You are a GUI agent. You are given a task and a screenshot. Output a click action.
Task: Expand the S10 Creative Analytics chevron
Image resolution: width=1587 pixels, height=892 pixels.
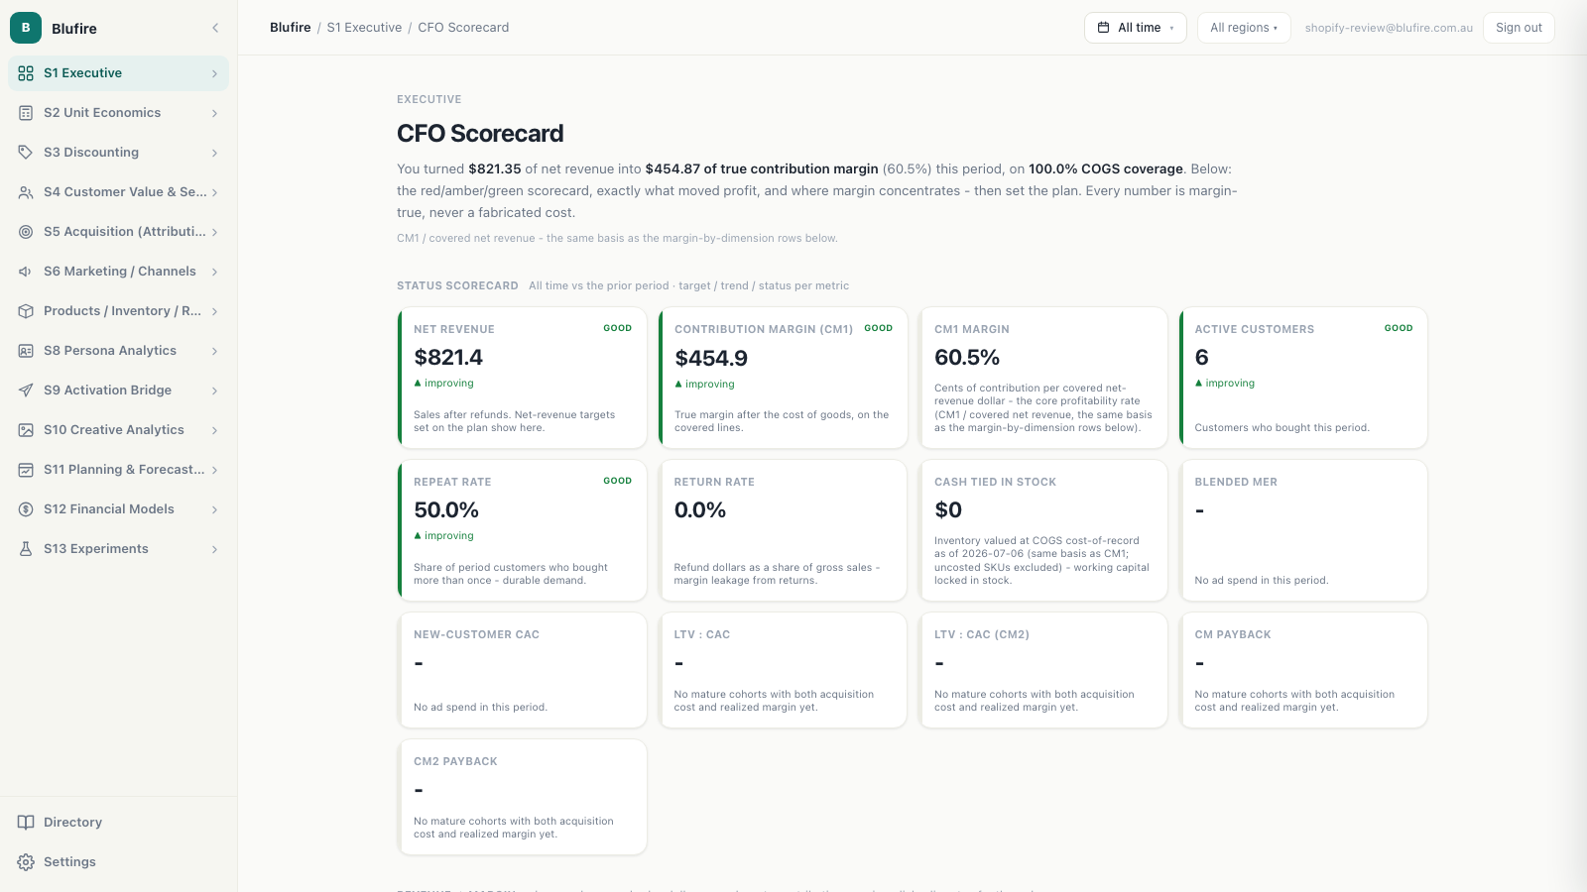[x=214, y=430]
